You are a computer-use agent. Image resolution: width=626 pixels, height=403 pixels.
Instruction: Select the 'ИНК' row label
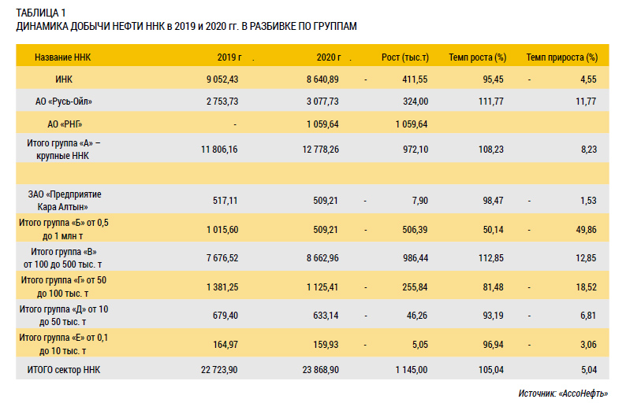coord(64,79)
